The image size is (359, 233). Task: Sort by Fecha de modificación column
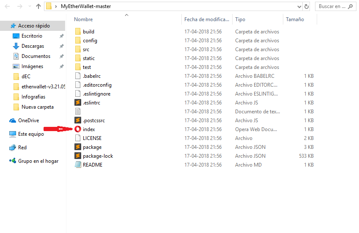click(207, 19)
